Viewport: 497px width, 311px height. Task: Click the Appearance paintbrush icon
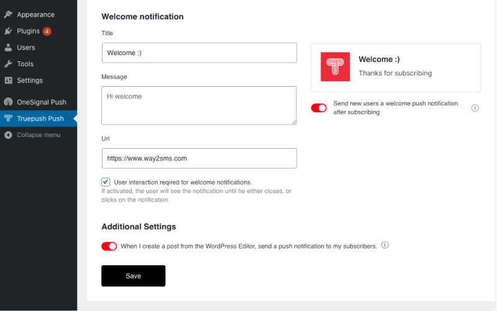click(8, 14)
